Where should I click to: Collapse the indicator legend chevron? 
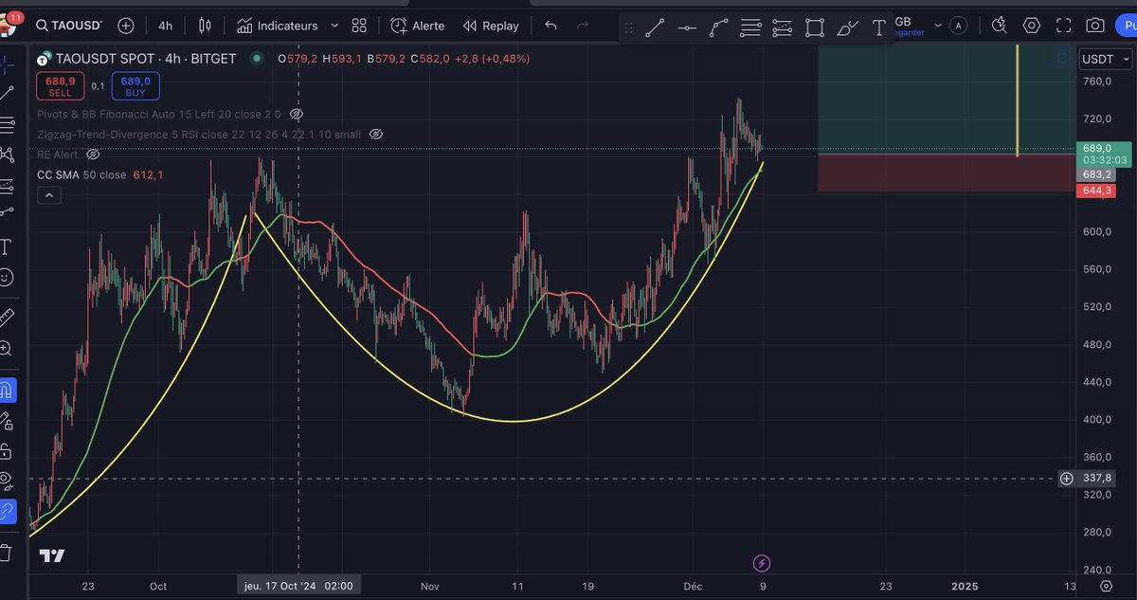pos(48,195)
